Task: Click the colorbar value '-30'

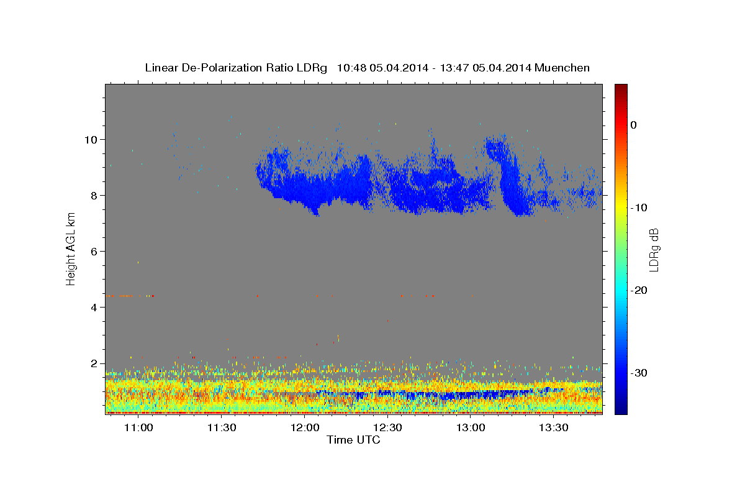Action: pyautogui.click(x=639, y=373)
